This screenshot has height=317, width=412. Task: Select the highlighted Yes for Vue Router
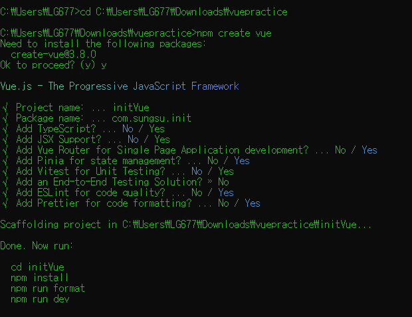[x=369, y=150]
